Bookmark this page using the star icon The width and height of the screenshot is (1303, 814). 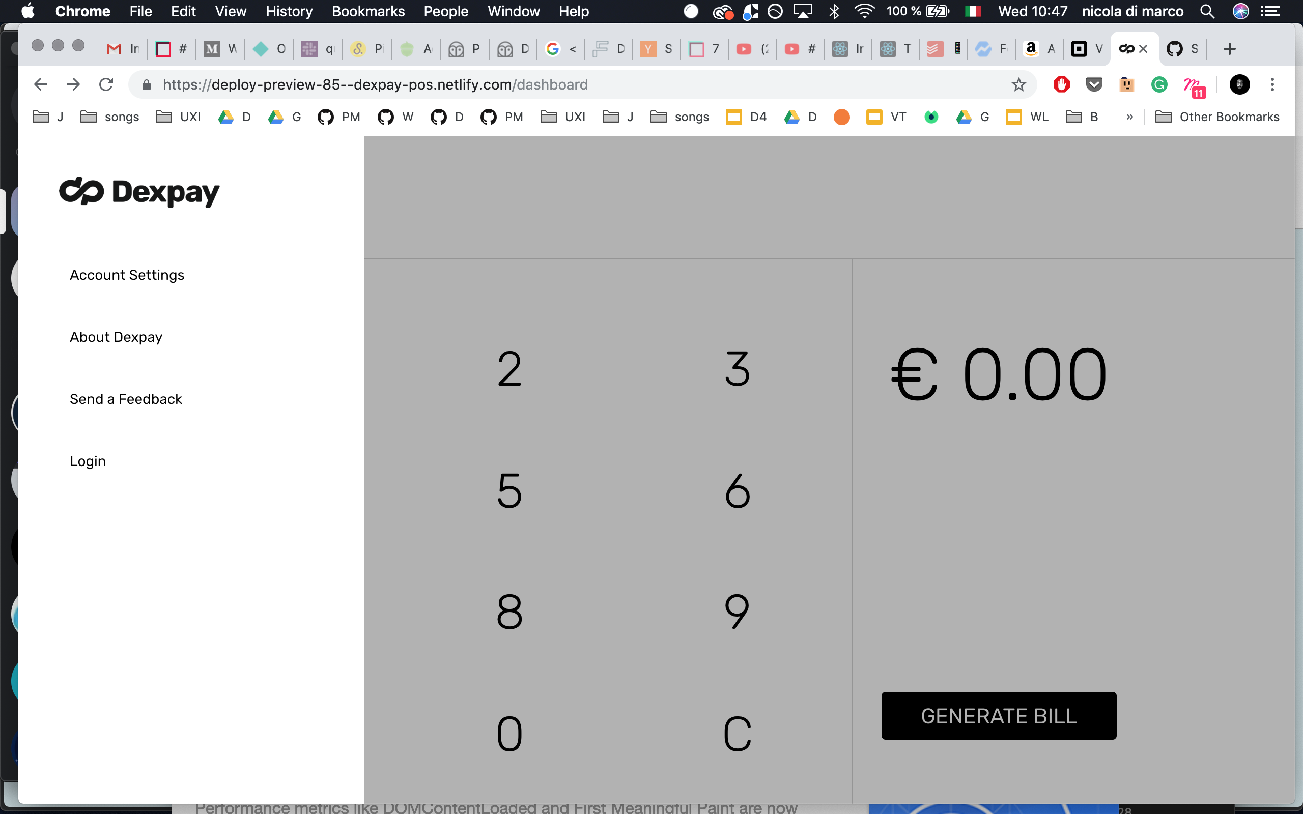[x=1018, y=84]
